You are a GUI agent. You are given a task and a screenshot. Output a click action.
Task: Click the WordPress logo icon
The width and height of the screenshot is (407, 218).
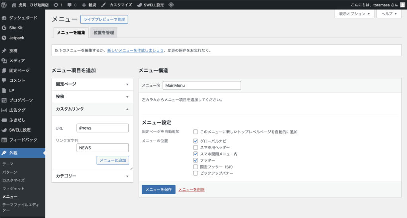(5, 5)
